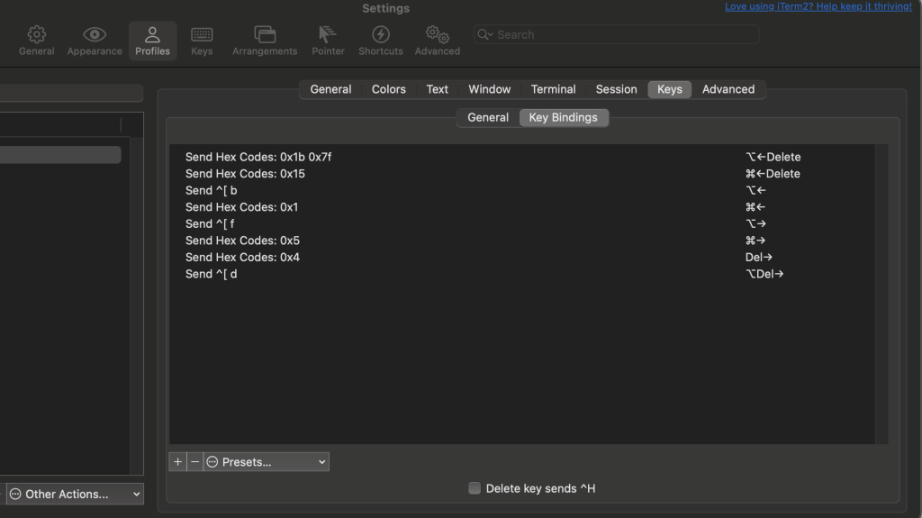The image size is (922, 518).
Task: Enable the Delete key sends ^H checkbox
Action: (475, 488)
